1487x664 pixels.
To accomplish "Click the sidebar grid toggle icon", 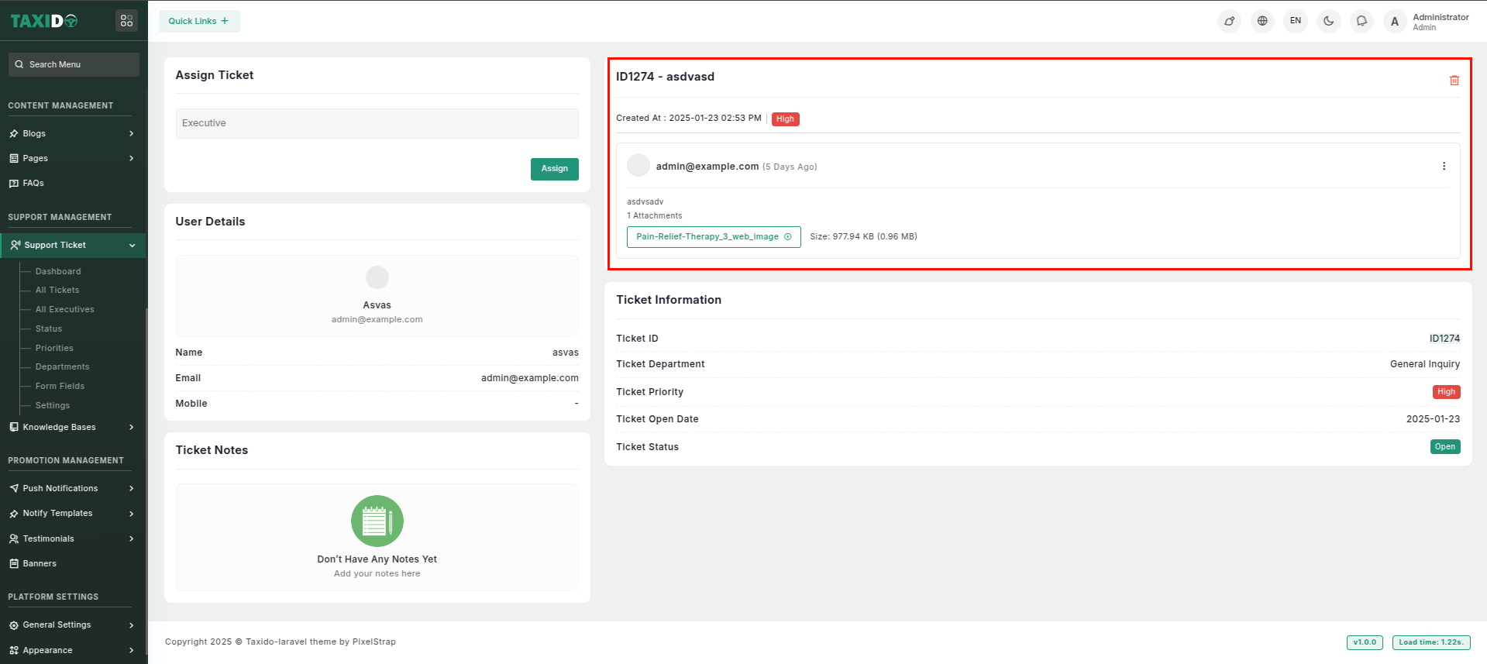I will pos(126,21).
